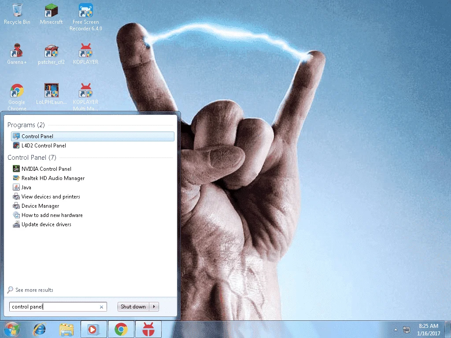Click the KOPLAYER desktop shortcut
Image resolution: width=451 pixels, height=338 pixels.
(x=86, y=54)
